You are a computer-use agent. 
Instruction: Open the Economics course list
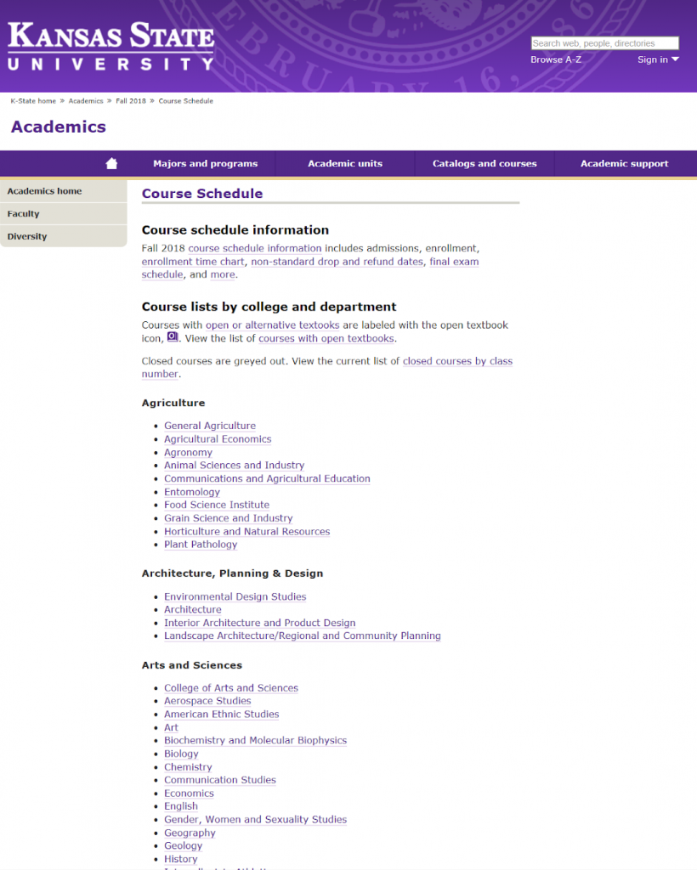coord(189,794)
